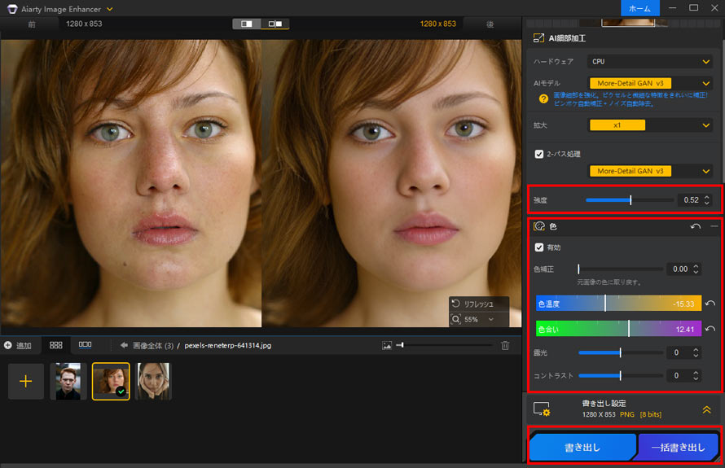Toggle the 2-パス処理 checkbox
The image size is (725, 468).
(x=538, y=154)
